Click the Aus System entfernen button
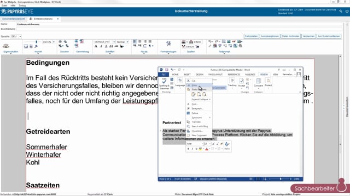Viewport: 350px width, 196px height. click(329, 36)
